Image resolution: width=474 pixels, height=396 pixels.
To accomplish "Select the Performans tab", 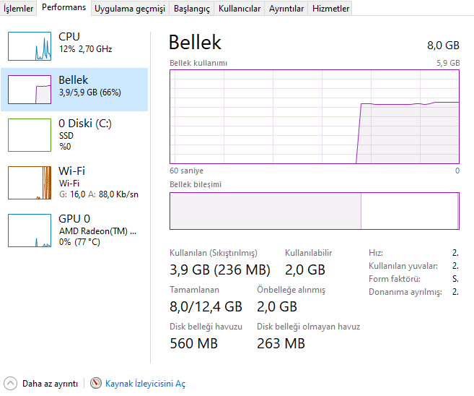I will tap(64, 8).
